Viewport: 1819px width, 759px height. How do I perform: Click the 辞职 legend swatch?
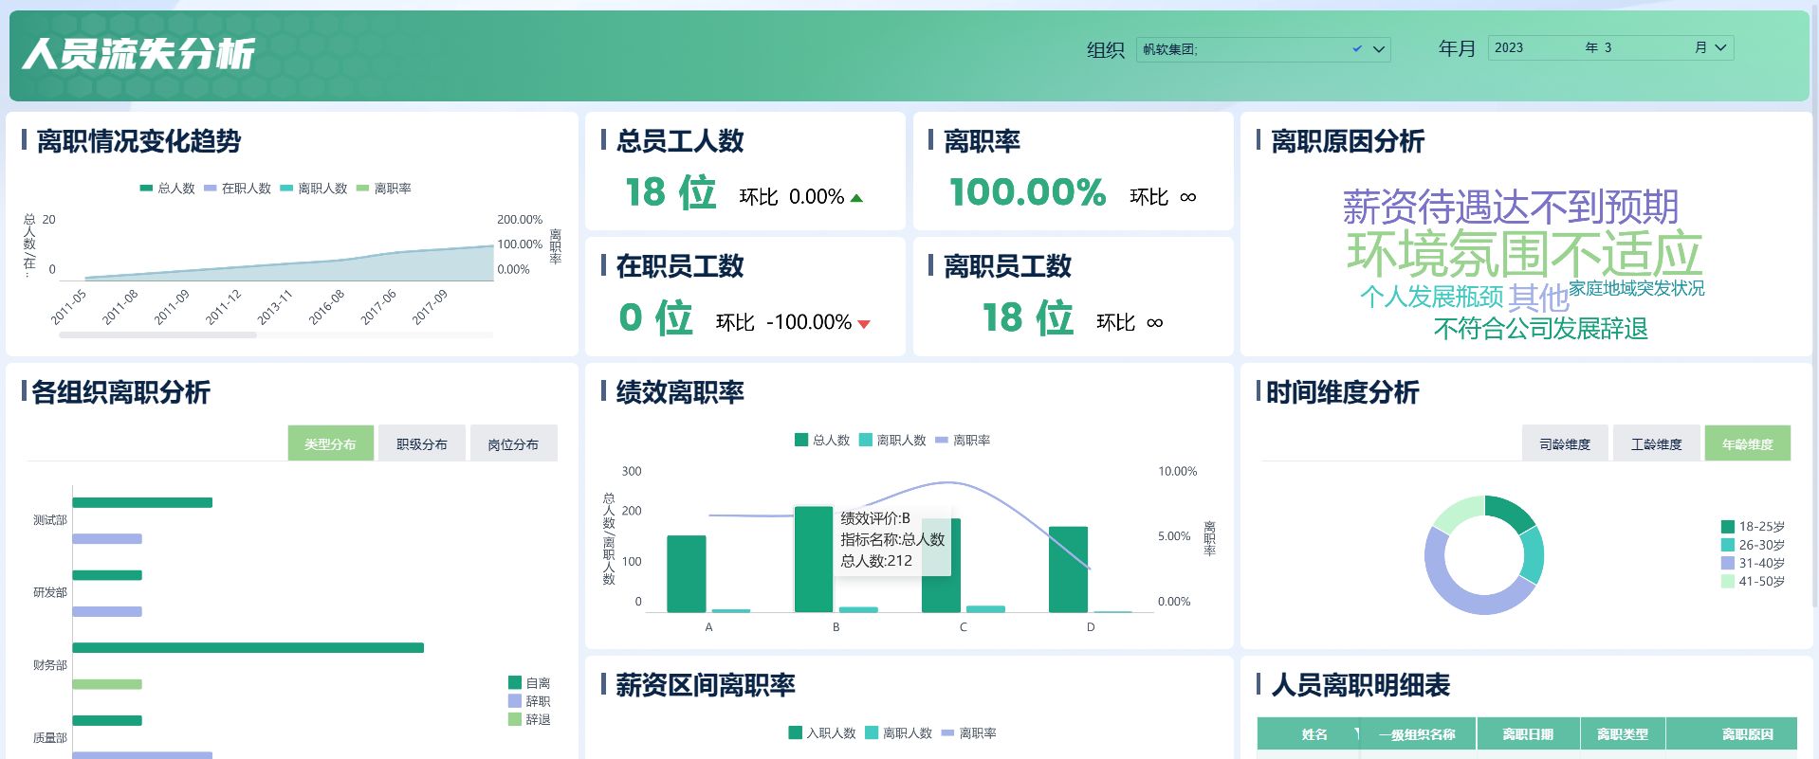click(515, 700)
